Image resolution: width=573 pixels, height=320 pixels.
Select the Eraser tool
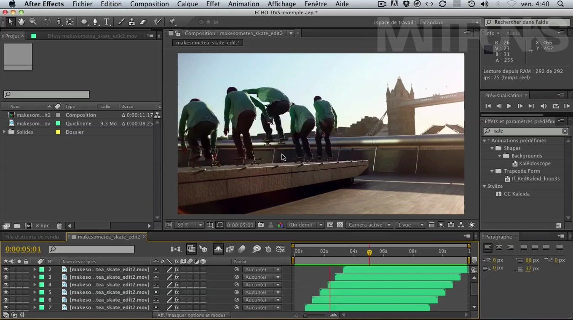[x=143, y=22]
